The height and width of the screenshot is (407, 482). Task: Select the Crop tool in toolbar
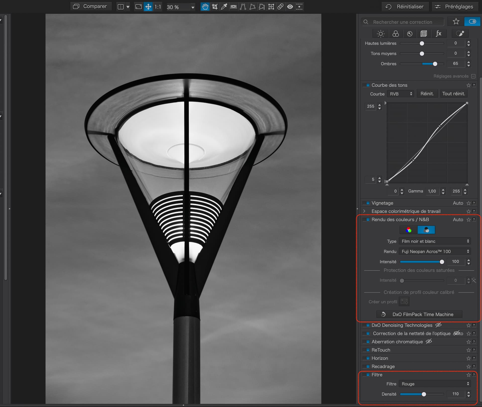(x=215, y=7)
